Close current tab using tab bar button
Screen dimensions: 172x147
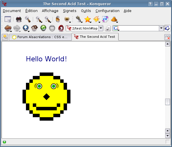167,37
